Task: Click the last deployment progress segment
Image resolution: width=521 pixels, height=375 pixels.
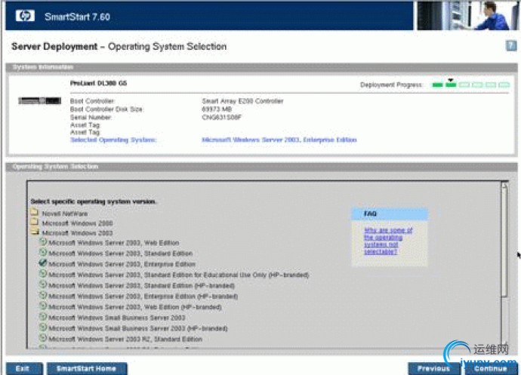Action: click(x=504, y=85)
